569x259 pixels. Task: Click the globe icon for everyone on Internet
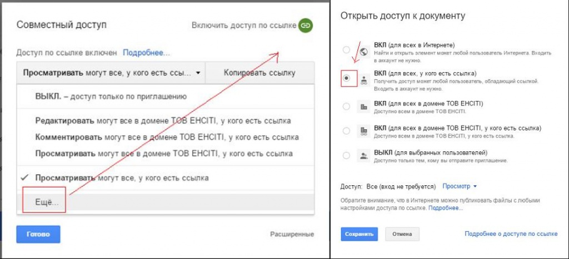[363, 52]
